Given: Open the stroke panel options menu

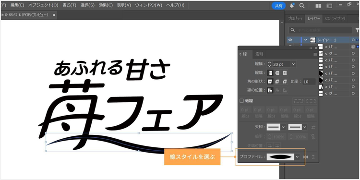Looking at the screenshot, I should [x=315, y=54].
